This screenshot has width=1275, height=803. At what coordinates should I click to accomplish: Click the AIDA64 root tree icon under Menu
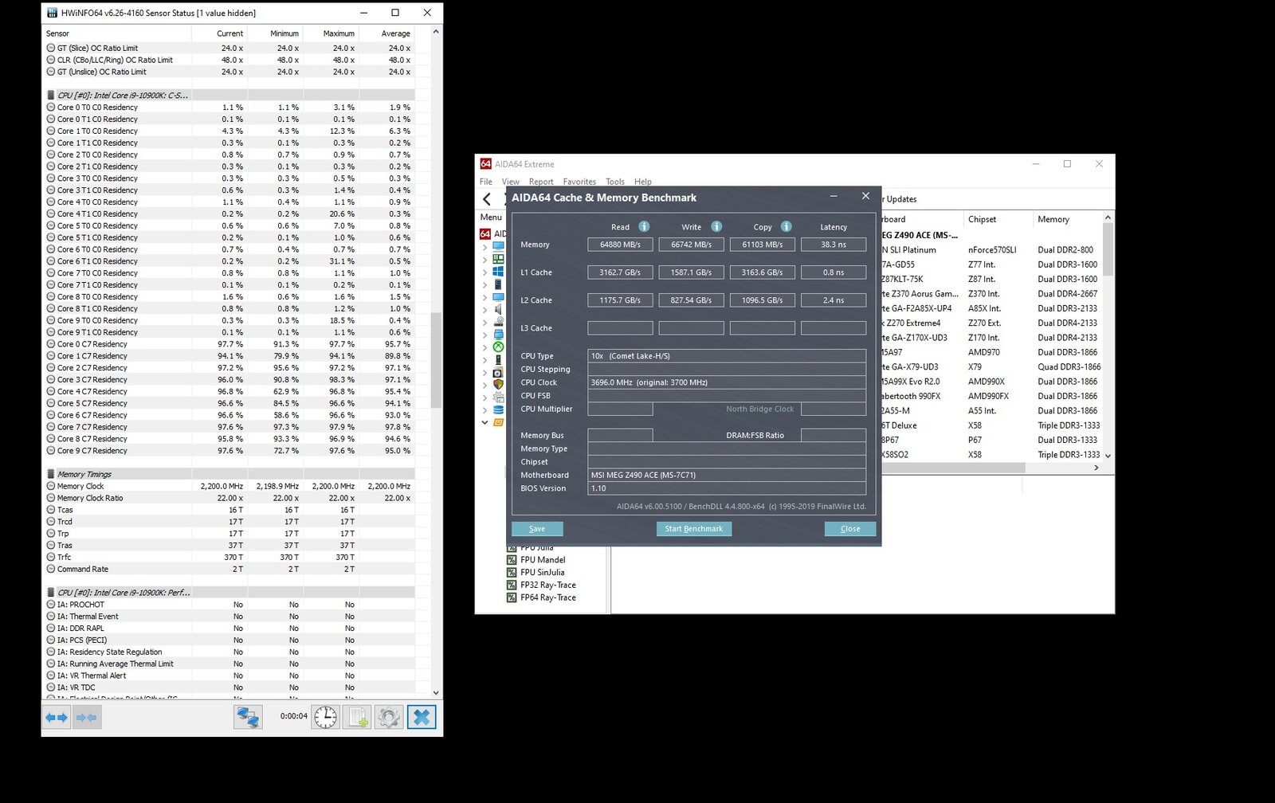tap(485, 233)
